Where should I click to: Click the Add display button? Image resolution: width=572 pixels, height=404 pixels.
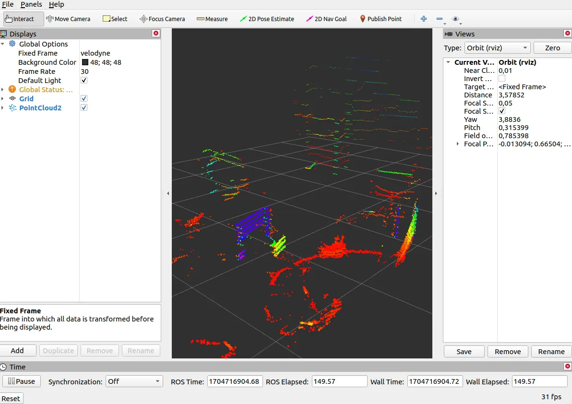[x=17, y=351]
